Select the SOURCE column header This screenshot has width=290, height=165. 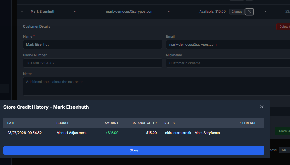click(63, 123)
